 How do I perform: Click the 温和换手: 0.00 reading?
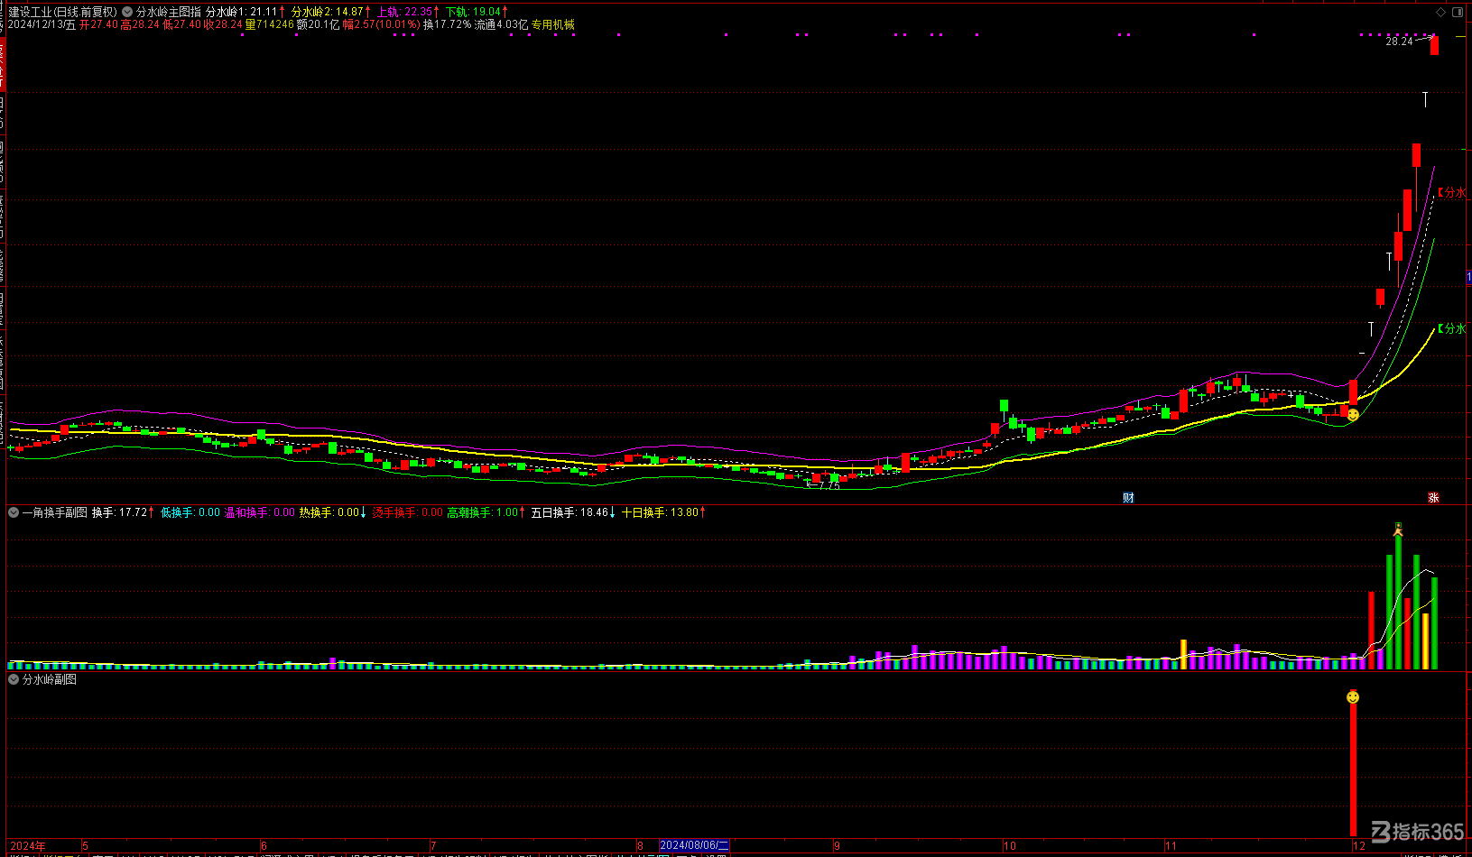pyautogui.click(x=260, y=512)
